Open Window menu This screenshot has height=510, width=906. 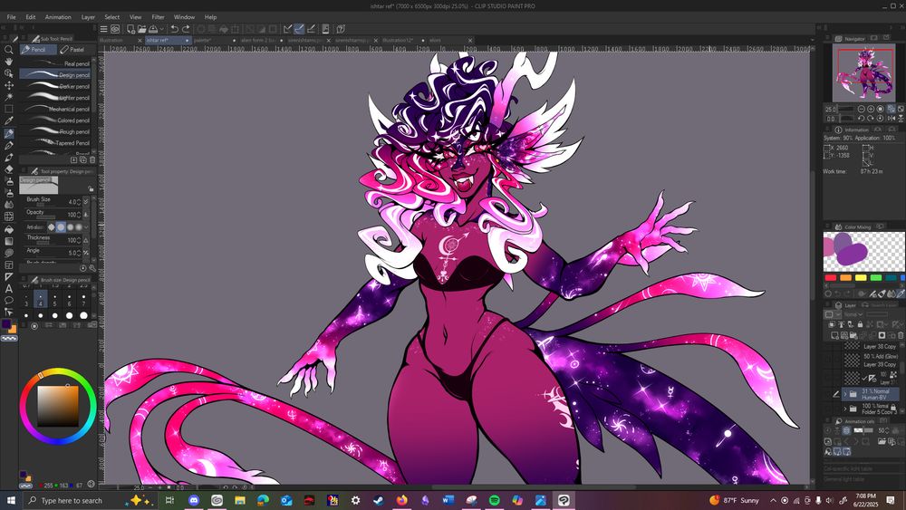184,16
